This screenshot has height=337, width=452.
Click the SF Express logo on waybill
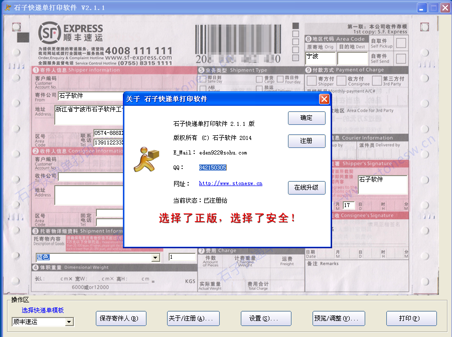[x=71, y=33]
